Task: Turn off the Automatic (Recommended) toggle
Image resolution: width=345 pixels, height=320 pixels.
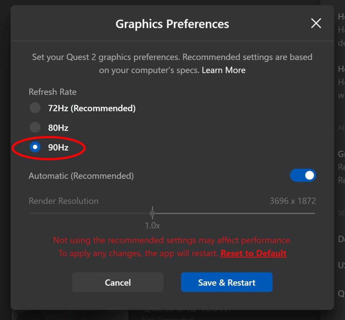Action: coord(303,175)
